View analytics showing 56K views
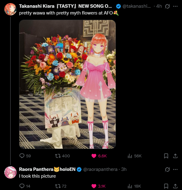182x190 pixels. point(135,156)
